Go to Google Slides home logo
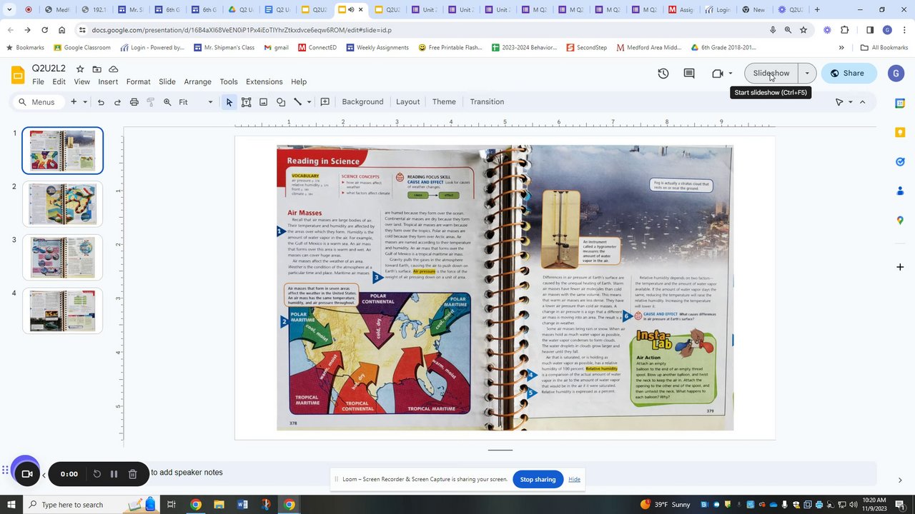The image size is (915, 514). 19,75
